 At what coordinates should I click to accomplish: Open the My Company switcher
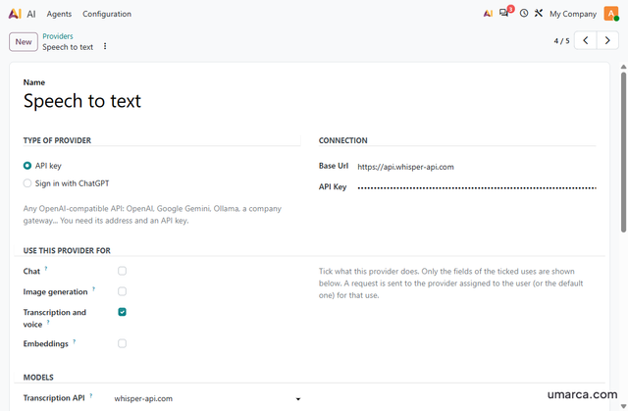click(x=573, y=14)
